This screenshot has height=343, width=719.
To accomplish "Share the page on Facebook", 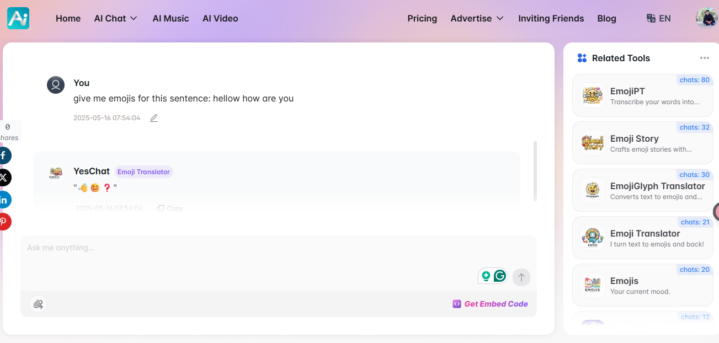I will pyautogui.click(x=4, y=156).
